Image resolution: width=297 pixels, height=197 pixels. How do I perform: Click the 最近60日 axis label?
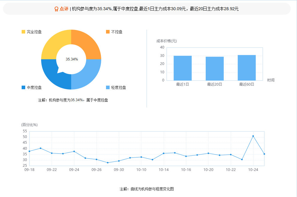(x=247, y=84)
